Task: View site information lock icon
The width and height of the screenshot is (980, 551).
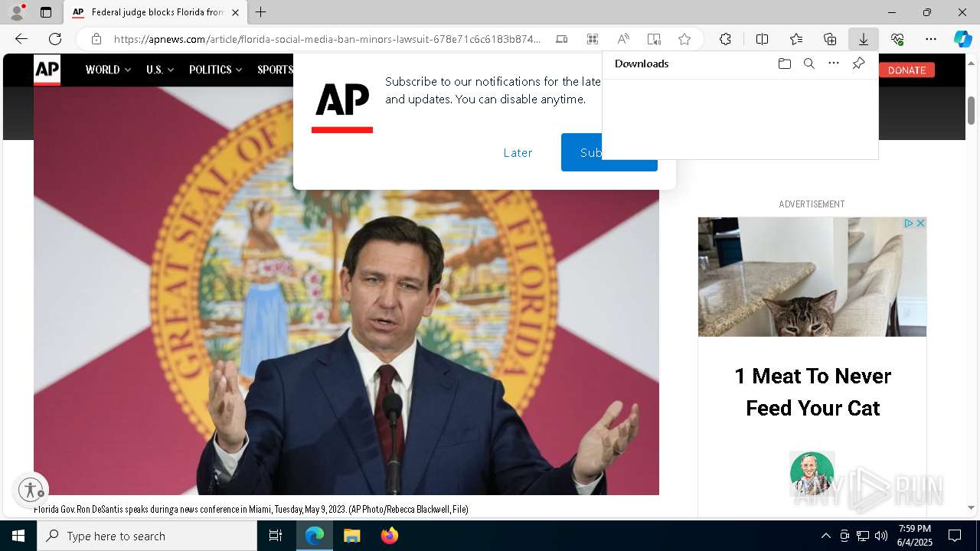Action: tap(96, 39)
